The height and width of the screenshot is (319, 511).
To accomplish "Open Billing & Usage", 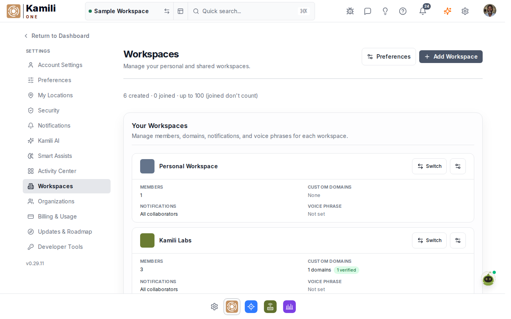I will (x=67, y=217).
